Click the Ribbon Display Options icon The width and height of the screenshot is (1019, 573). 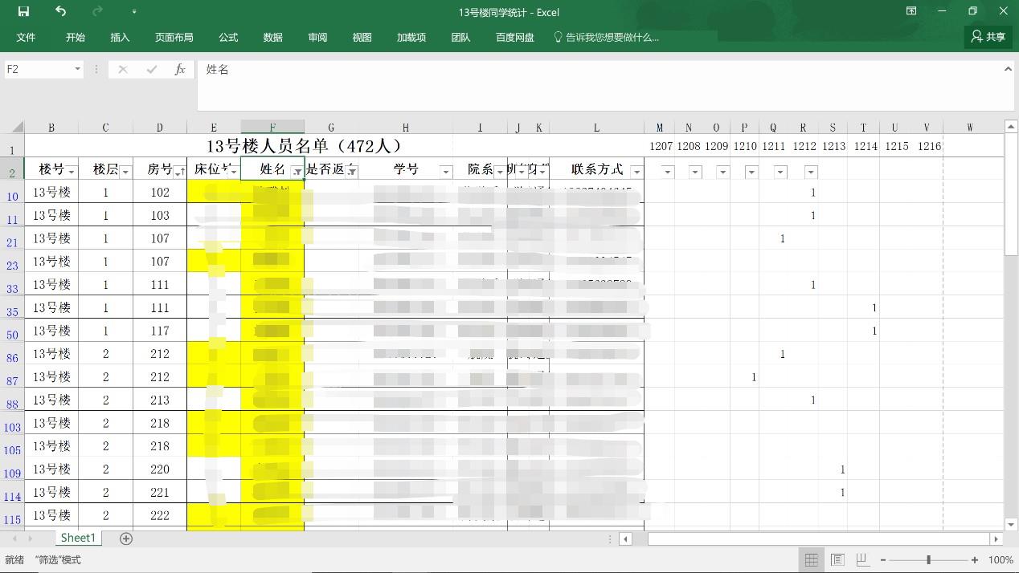(911, 11)
